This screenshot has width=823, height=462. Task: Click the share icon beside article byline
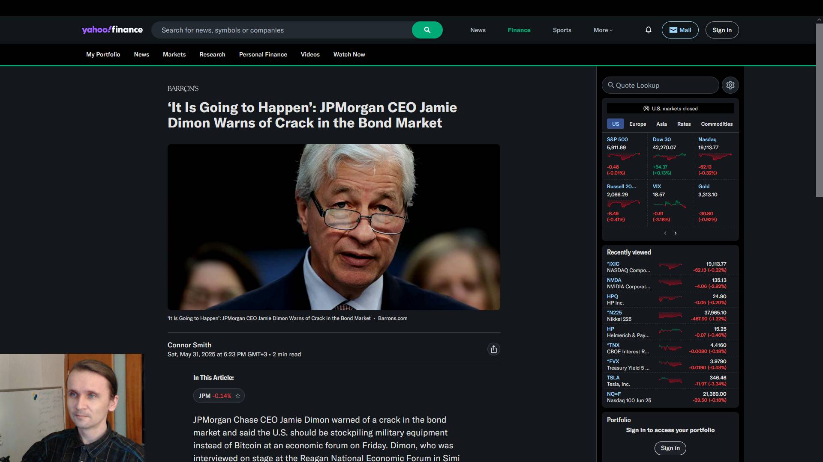[x=494, y=349]
